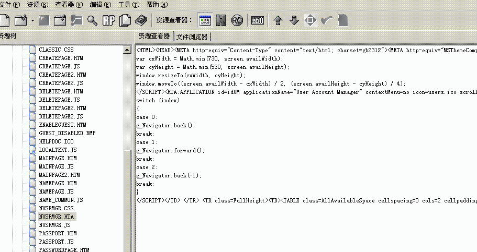Click the up arrow toolbar icon
477x252 pixels.
pos(278,20)
